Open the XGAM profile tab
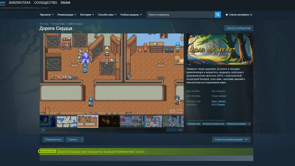 (65, 3)
